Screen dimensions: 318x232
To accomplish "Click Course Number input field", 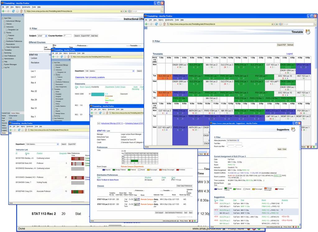I will click(67, 36).
